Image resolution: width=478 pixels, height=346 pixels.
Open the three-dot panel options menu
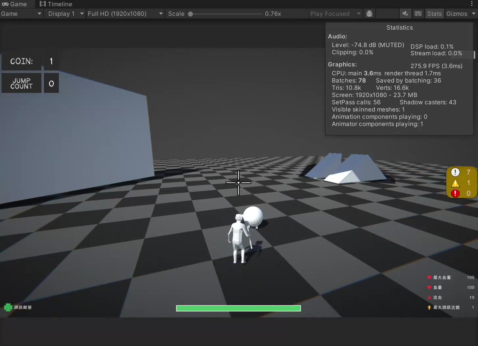point(472,4)
